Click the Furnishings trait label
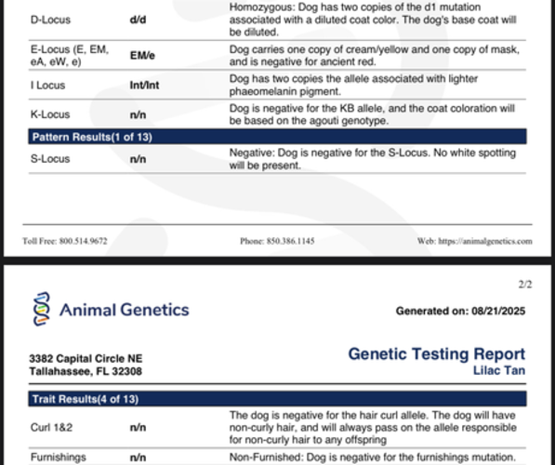This screenshot has width=555, height=465. tap(58, 458)
